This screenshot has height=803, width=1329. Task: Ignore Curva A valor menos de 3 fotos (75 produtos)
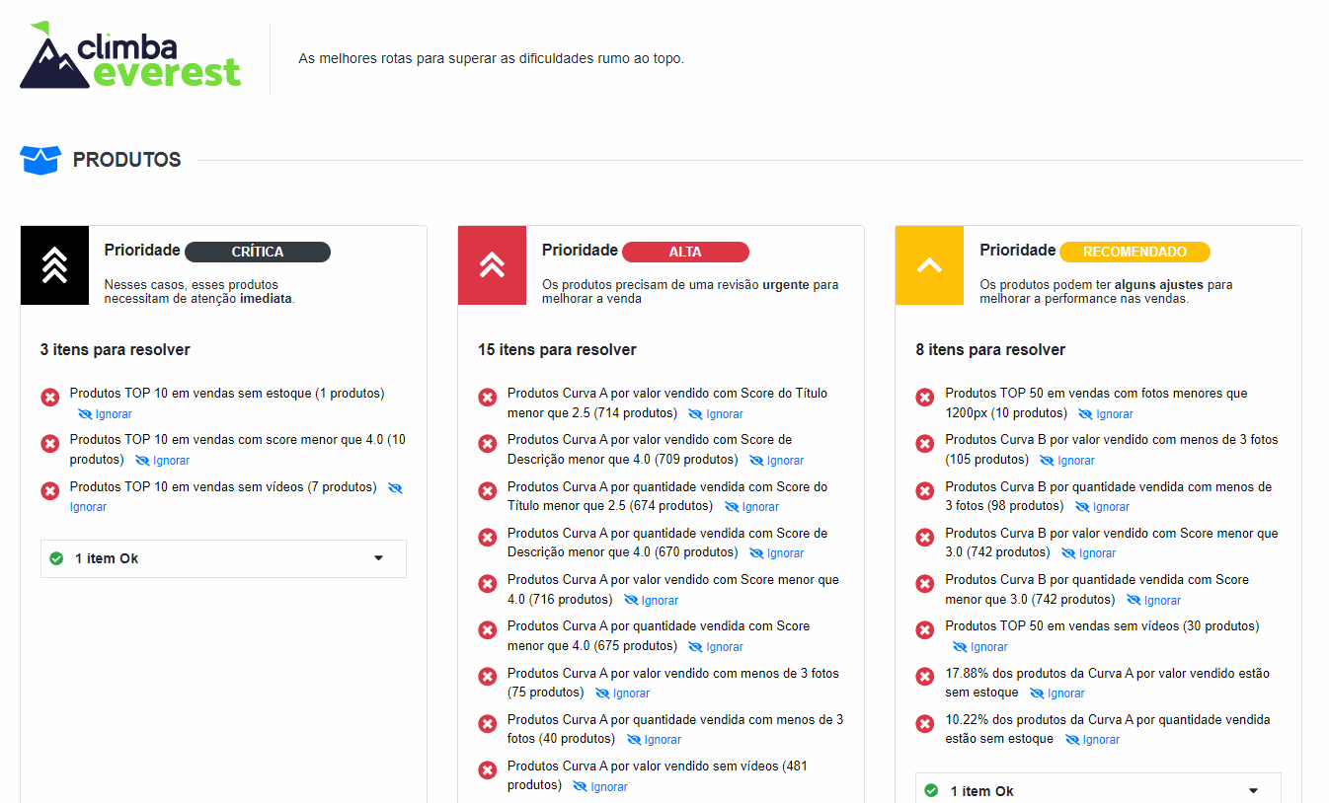click(623, 693)
